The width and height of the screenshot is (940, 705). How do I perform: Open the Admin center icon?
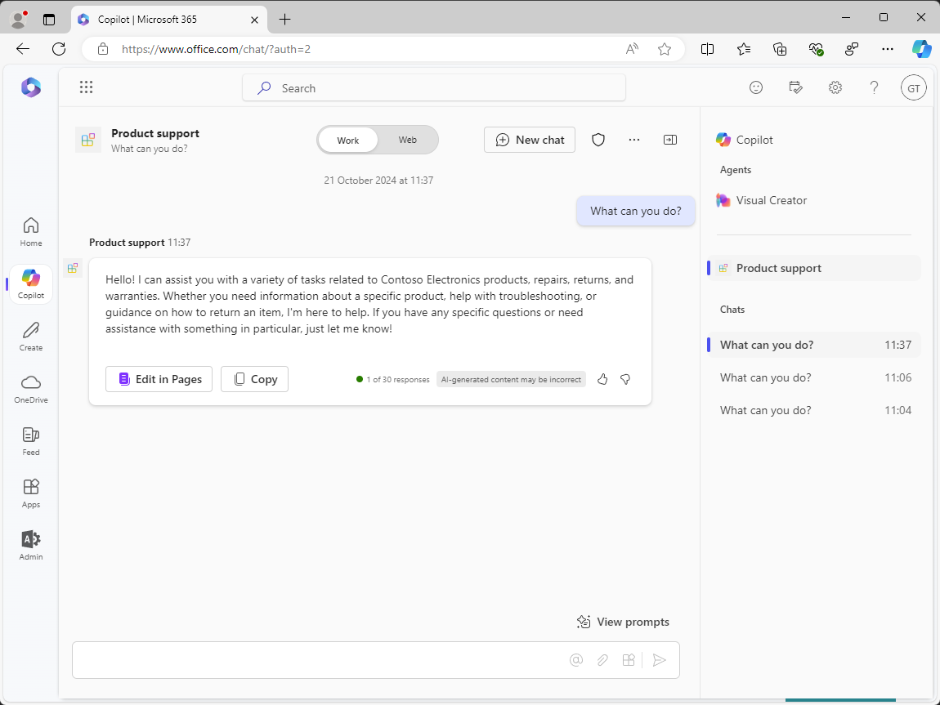point(31,546)
